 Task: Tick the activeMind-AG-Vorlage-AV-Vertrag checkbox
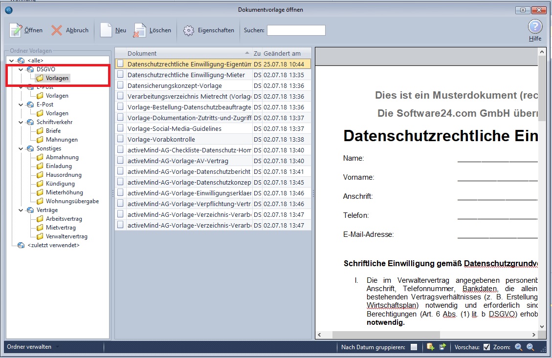pyautogui.click(x=120, y=160)
